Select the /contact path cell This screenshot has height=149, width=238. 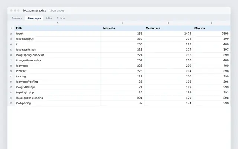[x=58, y=71]
